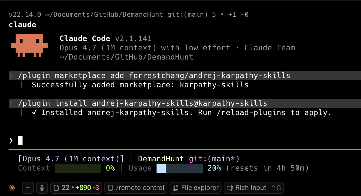
Task: Click the Context usage bar at 0%
Action: [x=78, y=168]
